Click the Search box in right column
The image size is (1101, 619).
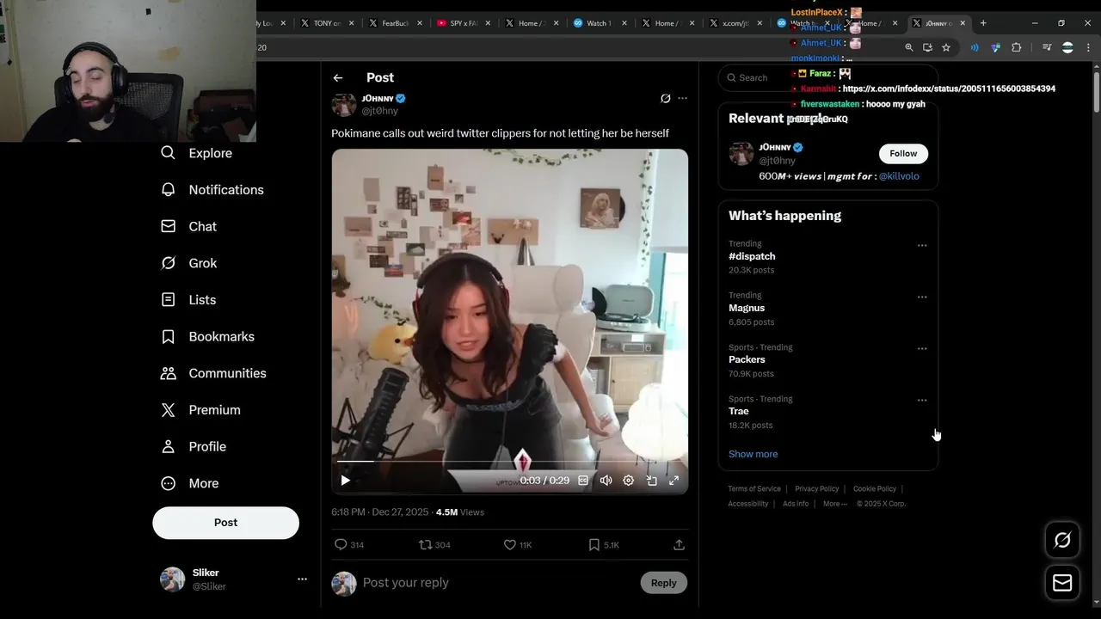click(827, 77)
